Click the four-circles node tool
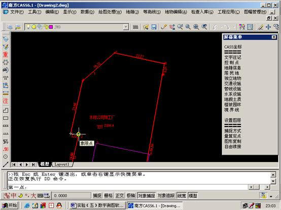This screenshot has height=210, width=281. 6,62
